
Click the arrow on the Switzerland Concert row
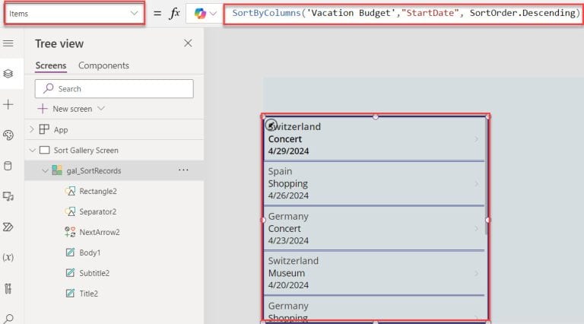(476, 139)
